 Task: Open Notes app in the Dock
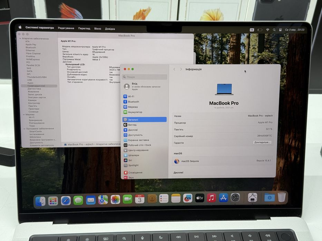176,198
